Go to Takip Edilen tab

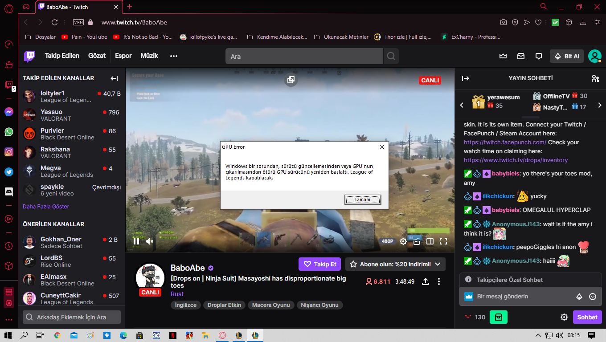[x=62, y=56]
